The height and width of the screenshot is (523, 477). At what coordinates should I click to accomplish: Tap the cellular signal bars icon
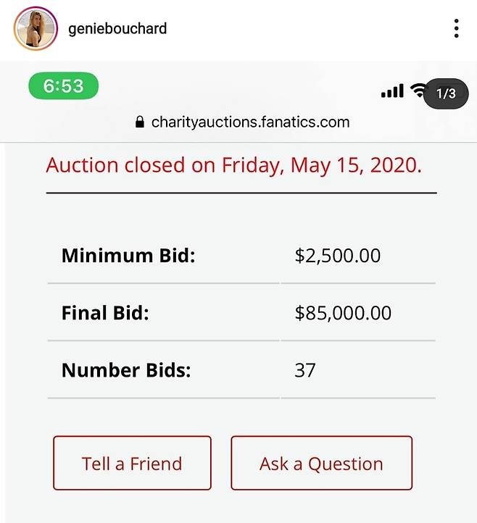[x=391, y=91]
